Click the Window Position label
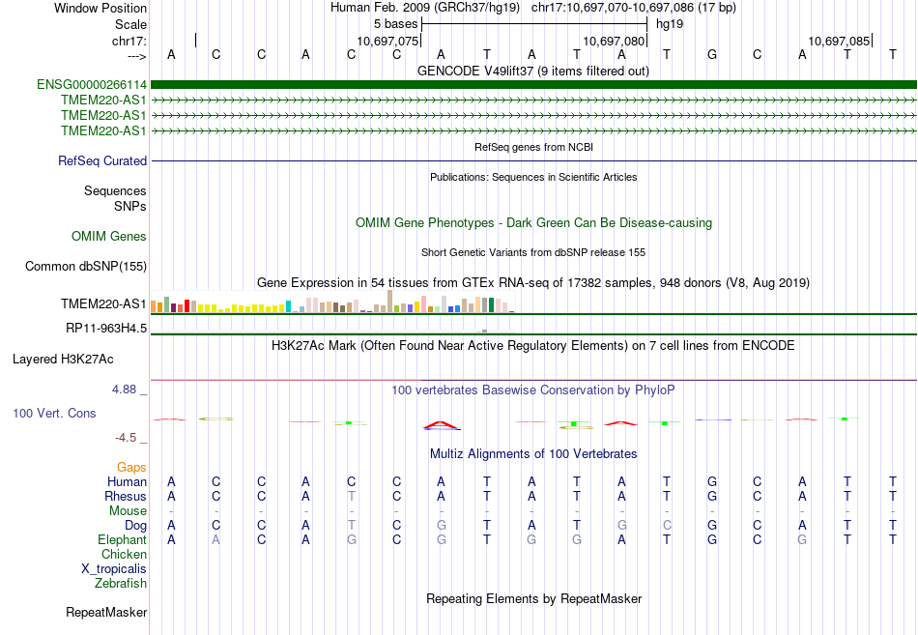The image size is (918, 635). (100, 8)
